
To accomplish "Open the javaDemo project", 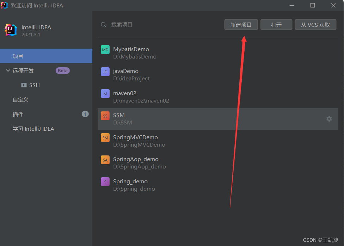I will 218,75.
